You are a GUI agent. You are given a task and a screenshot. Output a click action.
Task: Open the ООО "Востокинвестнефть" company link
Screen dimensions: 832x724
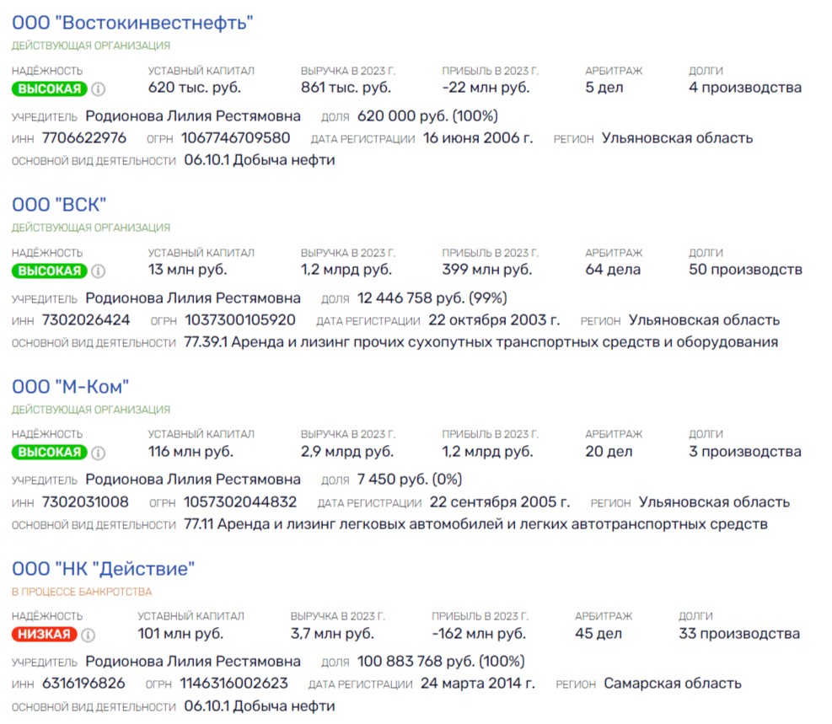pos(132,23)
